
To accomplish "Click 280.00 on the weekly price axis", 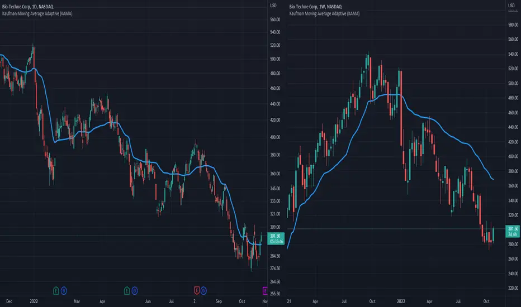I will [x=513, y=244].
